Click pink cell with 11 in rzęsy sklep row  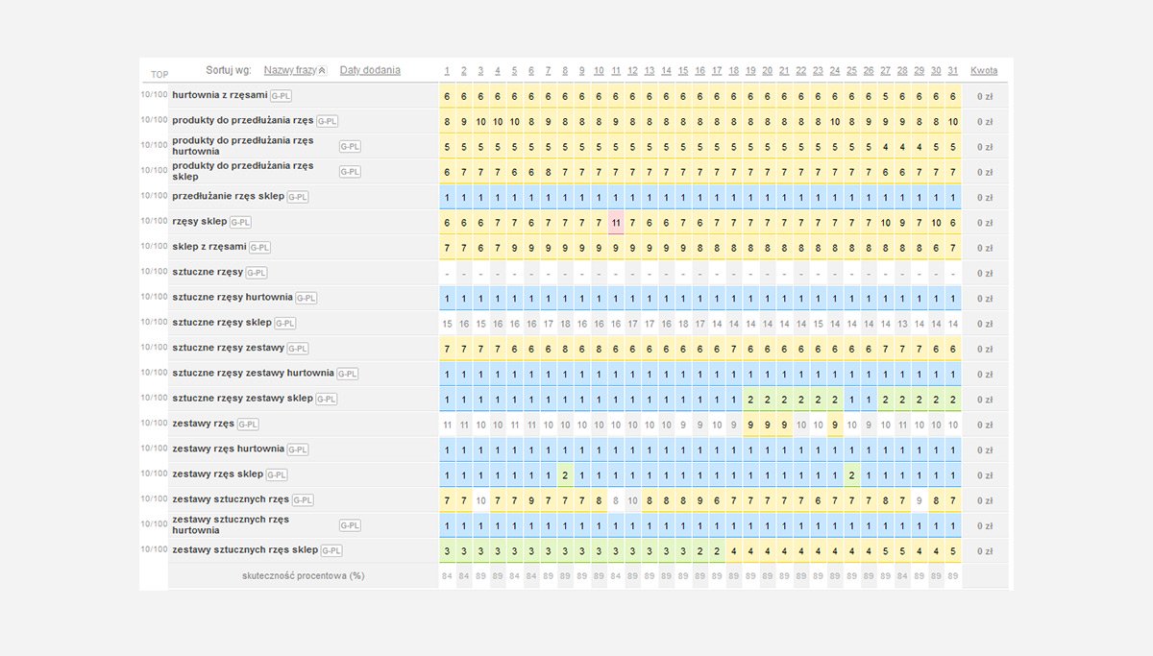pyautogui.click(x=616, y=223)
